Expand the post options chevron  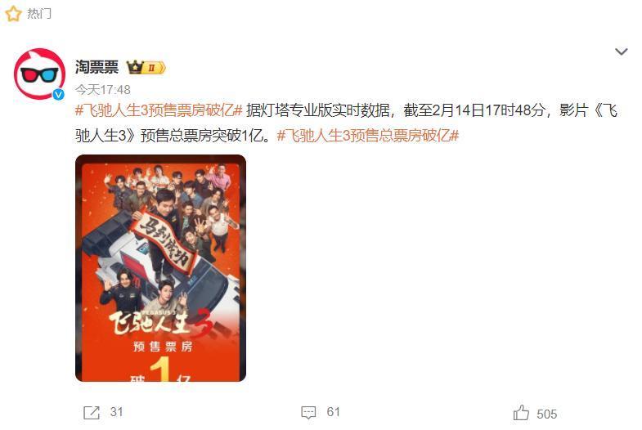click(x=621, y=52)
